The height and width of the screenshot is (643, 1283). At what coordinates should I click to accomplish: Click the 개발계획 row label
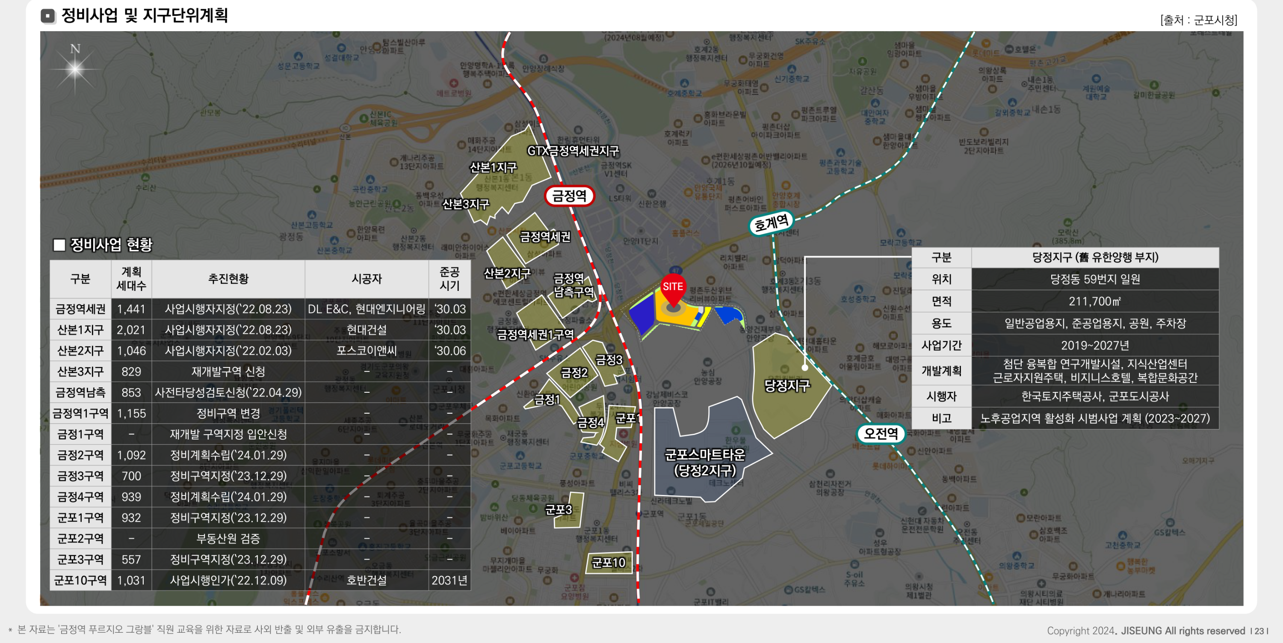(x=941, y=370)
